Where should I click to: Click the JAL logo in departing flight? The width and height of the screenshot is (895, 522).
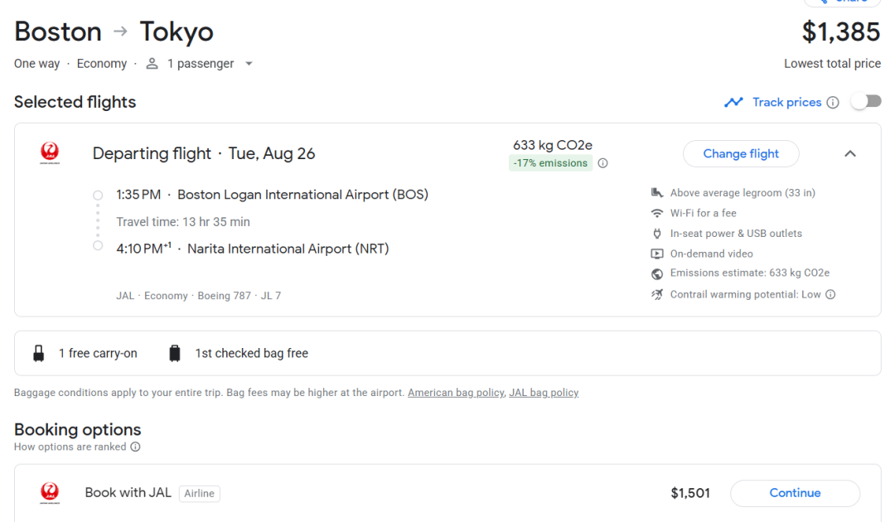(x=50, y=153)
